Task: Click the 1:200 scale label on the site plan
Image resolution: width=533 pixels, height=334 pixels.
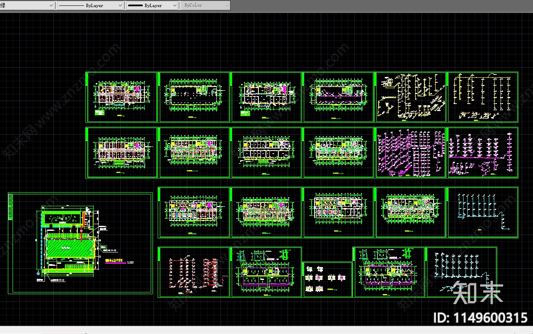Action: [131, 262]
